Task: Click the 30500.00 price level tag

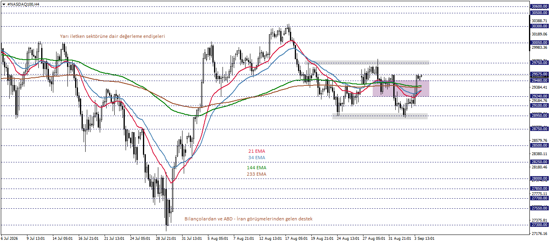Action: coord(540,13)
